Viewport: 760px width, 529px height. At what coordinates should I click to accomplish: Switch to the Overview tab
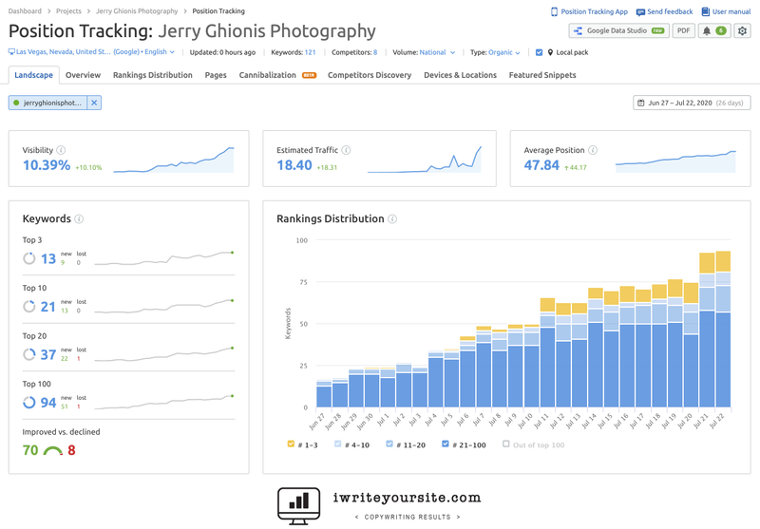click(83, 75)
